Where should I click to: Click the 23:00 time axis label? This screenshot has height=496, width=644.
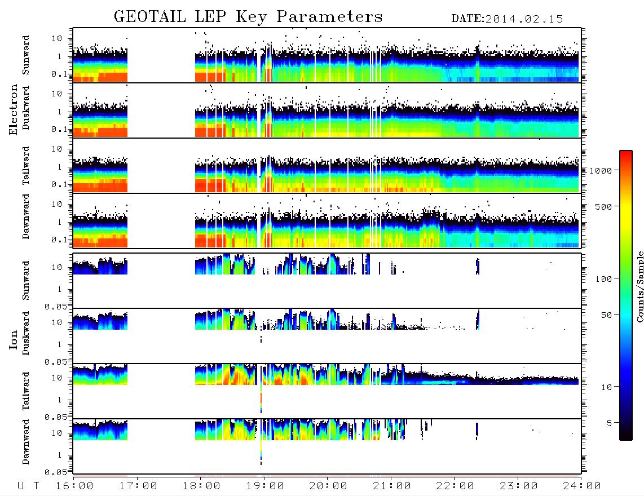point(518,486)
